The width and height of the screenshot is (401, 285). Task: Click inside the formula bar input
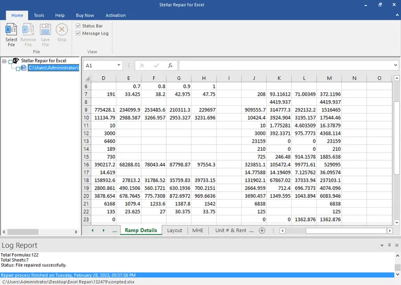click(286, 66)
